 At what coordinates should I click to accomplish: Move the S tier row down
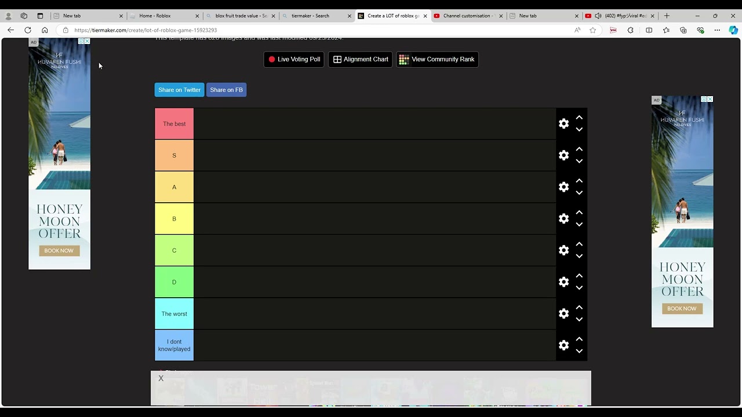click(x=579, y=161)
